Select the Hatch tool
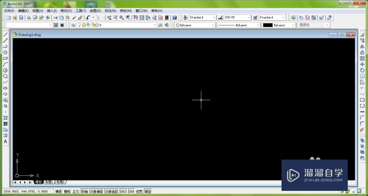 [x=6, y=118]
